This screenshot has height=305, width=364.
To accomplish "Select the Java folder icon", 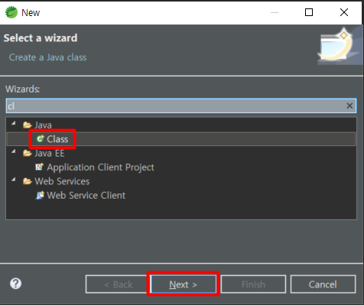I will 28,125.
